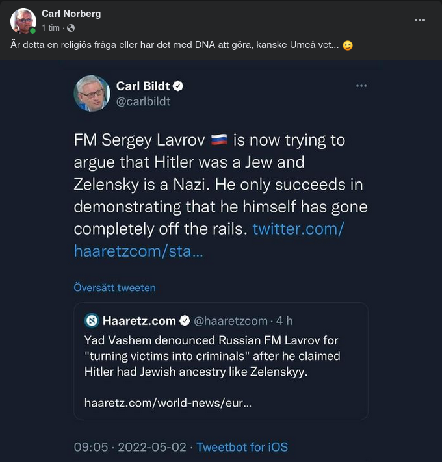
Task: Click Carl Bildt's tweet avatar
Action: click(x=92, y=93)
